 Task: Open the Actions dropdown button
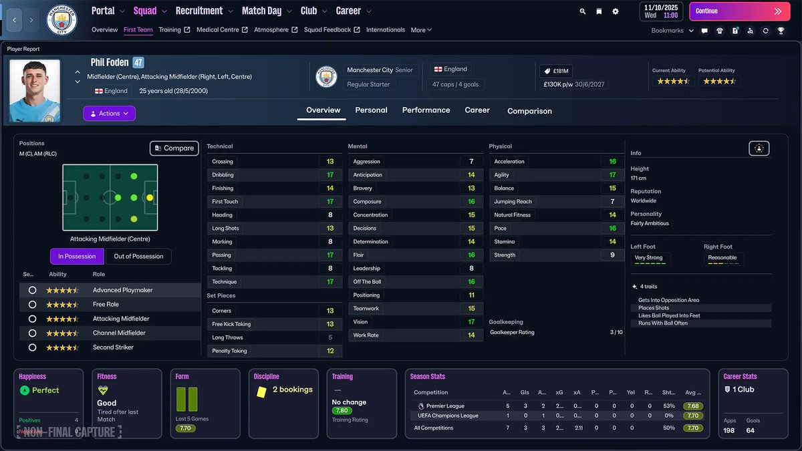[x=110, y=114]
